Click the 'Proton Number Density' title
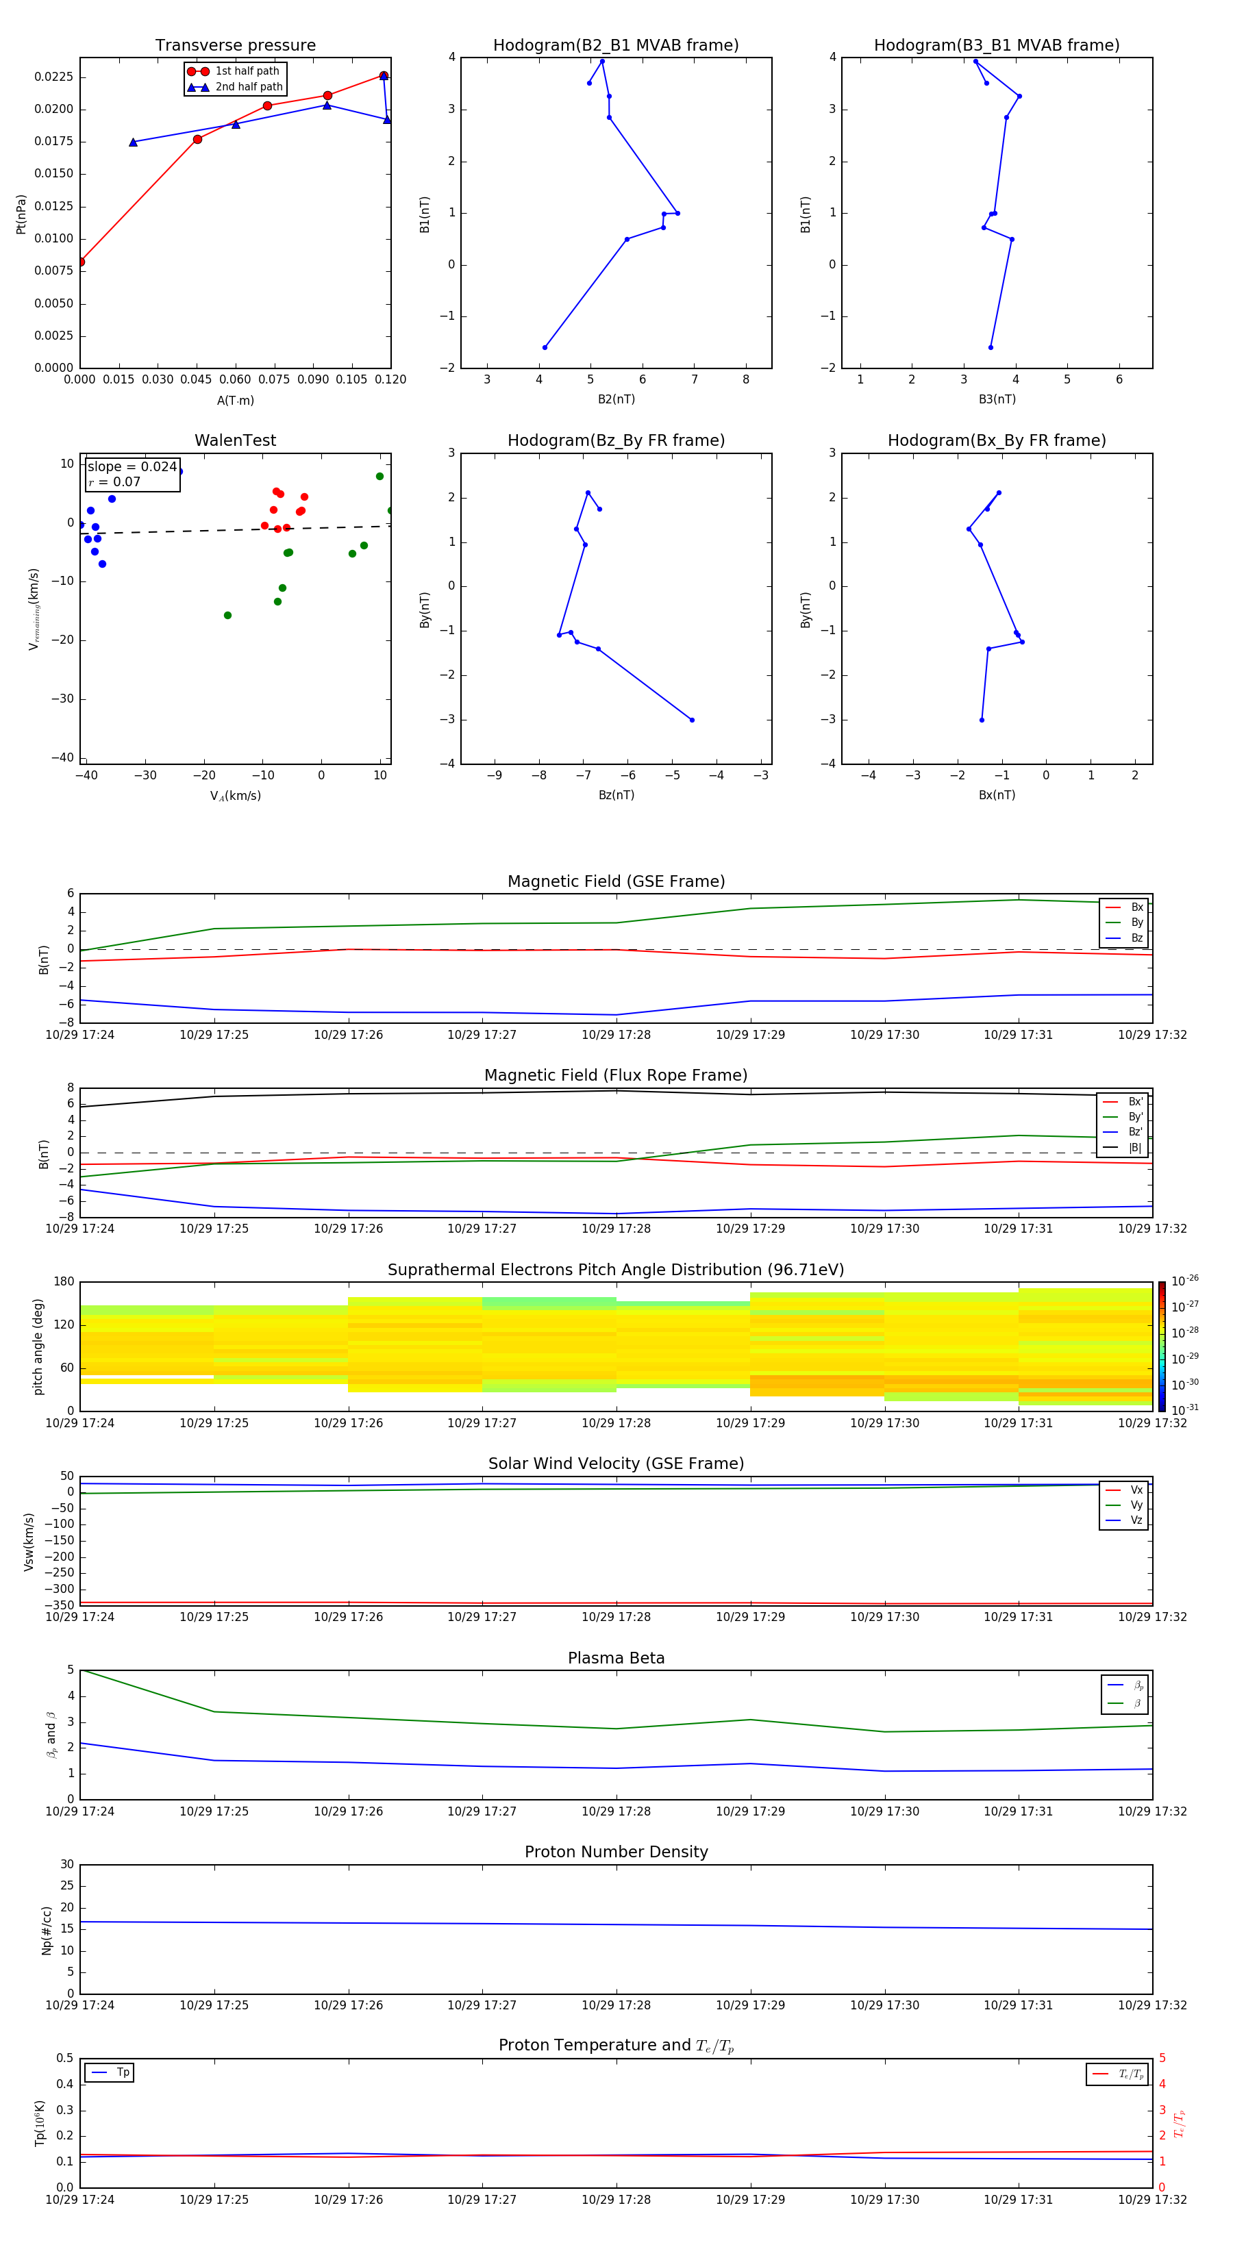 click(x=616, y=1852)
